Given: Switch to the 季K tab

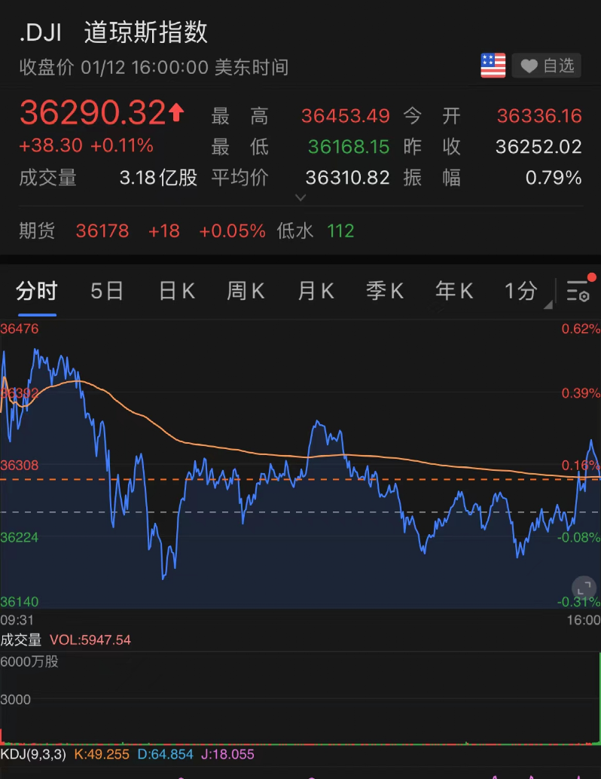Looking at the screenshot, I should coord(385,291).
